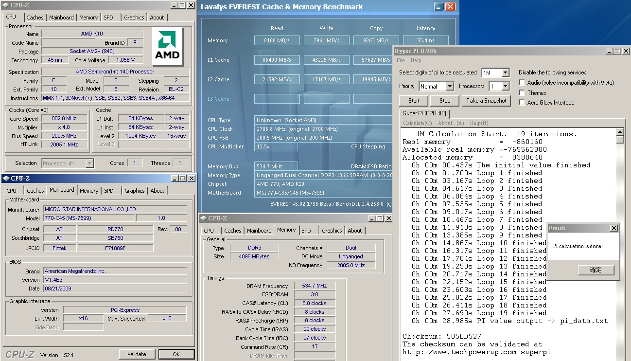Click the L3 Cache label in EVEREST
This screenshot has width=631, height=361.
pyautogui.click(x=218, y=99)
